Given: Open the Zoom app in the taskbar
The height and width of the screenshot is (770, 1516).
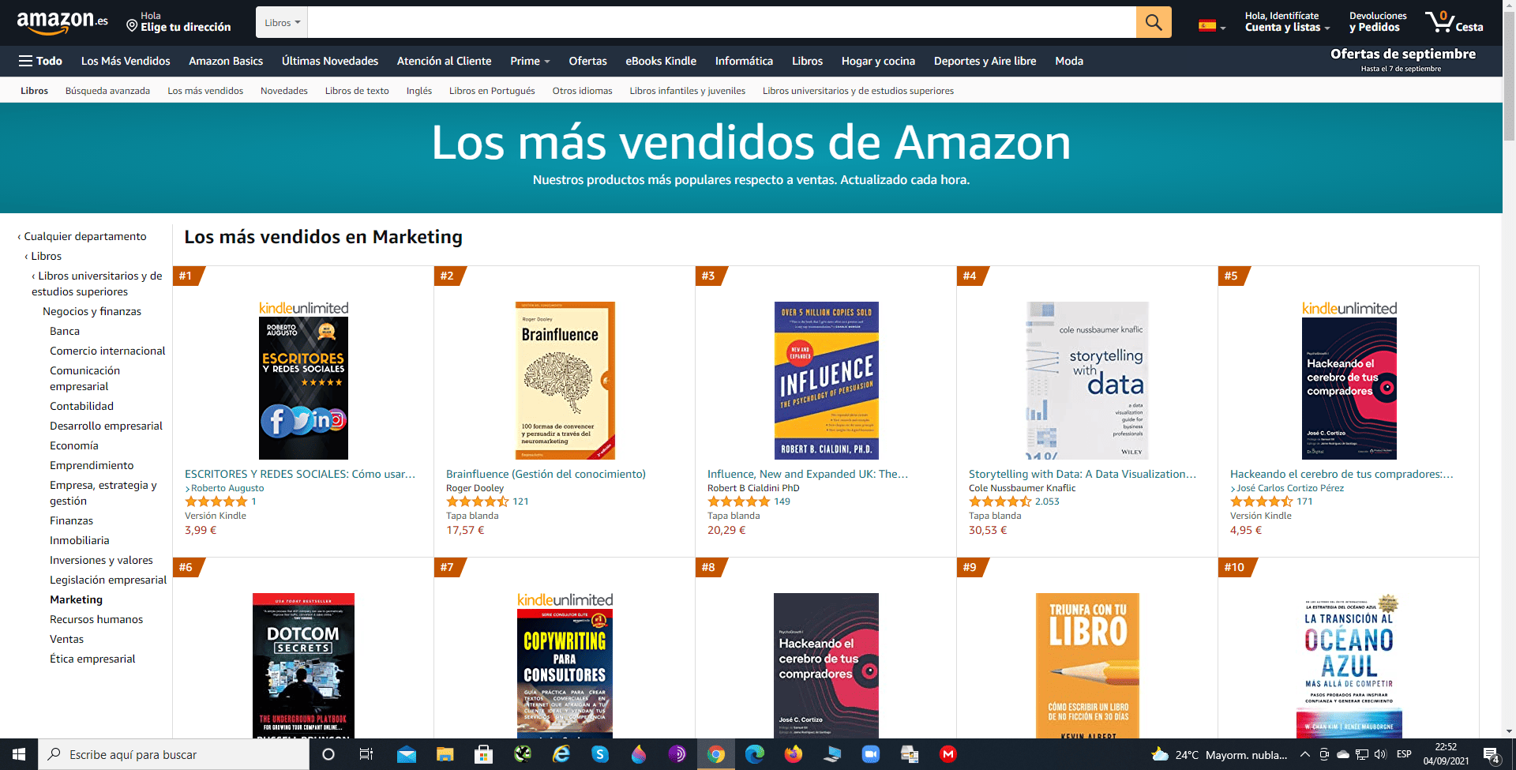Looking at the screenshot, I should point(870,754).
